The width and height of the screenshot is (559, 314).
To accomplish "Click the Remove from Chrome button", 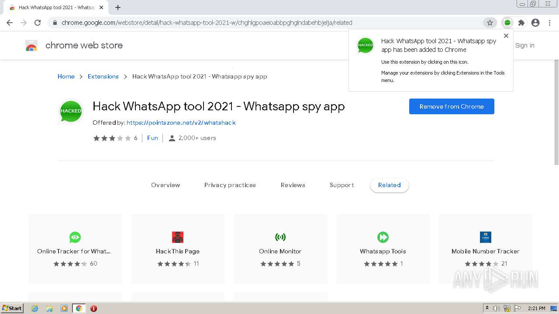I will (452, 106).
